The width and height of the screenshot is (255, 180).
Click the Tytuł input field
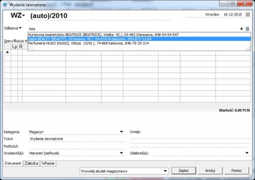pyautogui.click(x=76, y=139)
